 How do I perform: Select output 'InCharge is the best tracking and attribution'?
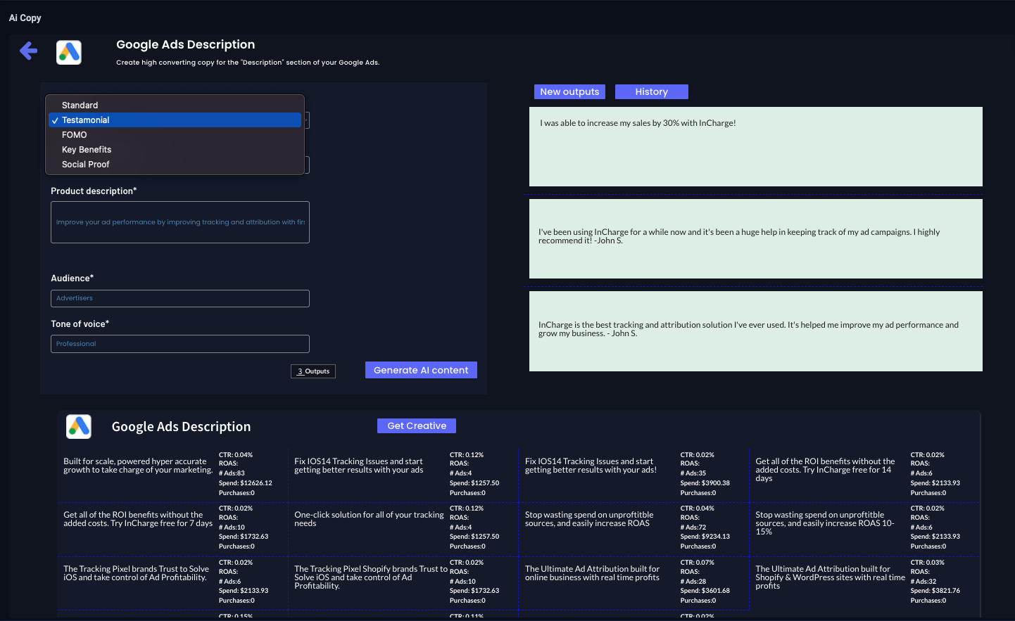756,331
